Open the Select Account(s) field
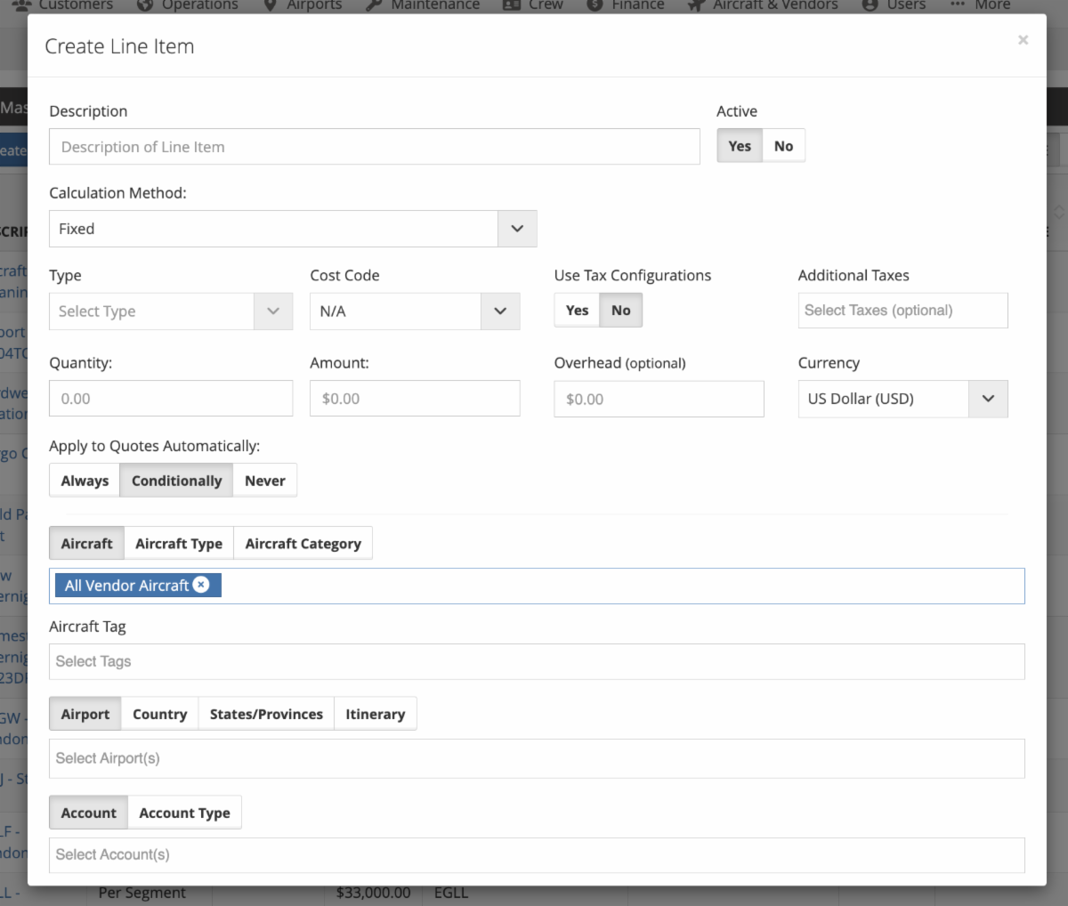This screenshot has height=906, width=1068. click(x=537, y=854)
